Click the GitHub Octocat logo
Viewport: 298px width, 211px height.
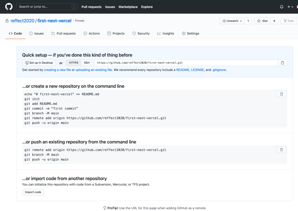tap(9, 6)
